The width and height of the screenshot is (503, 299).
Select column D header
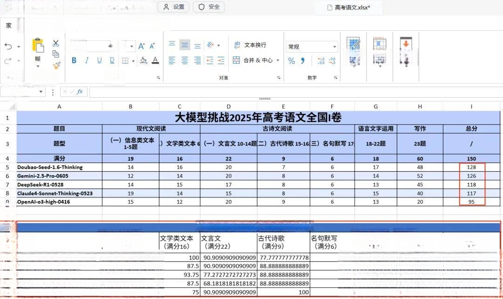pos(228,106)
